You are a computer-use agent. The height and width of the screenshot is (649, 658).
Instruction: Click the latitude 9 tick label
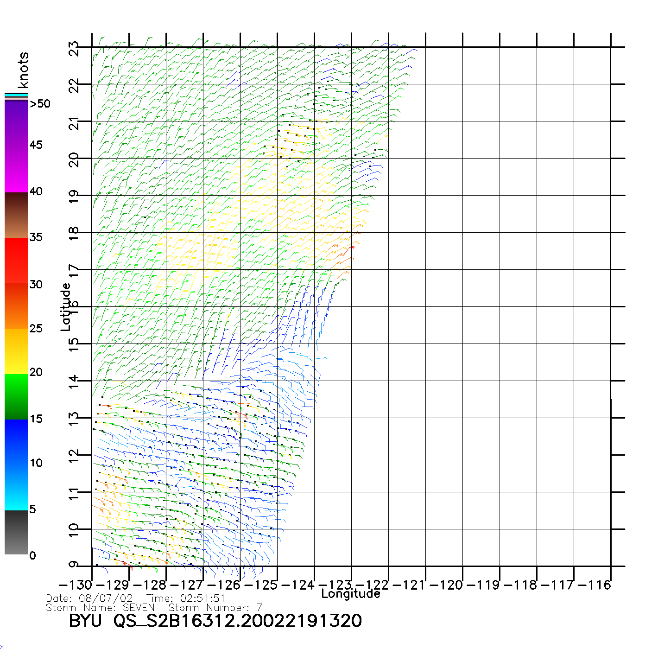coord(74,565)
